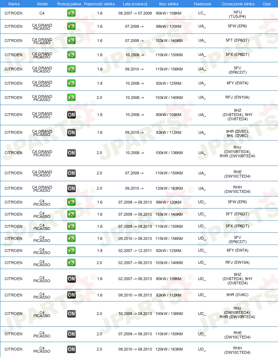
Task: Click 110kW / 150KM in the 10.2008 -> row
Action: [x=169, y=55]
